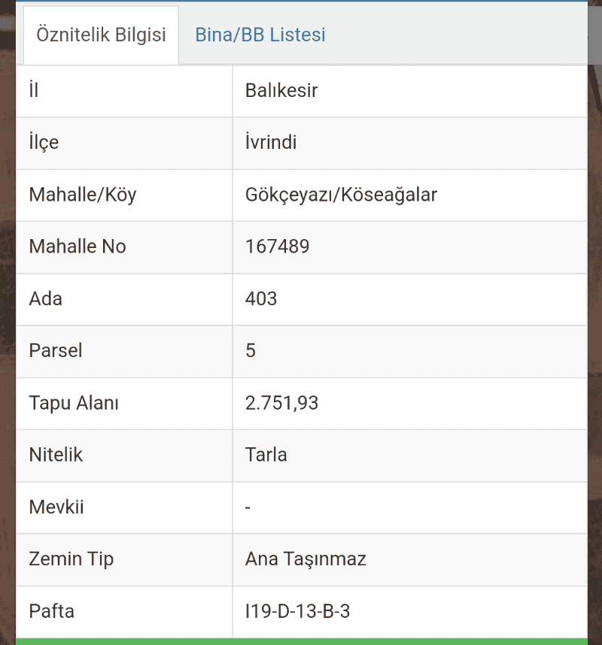The height and width of the screenshot is (645, 602).
Task: Click the Ada value 403
Action: coord(261,298)
